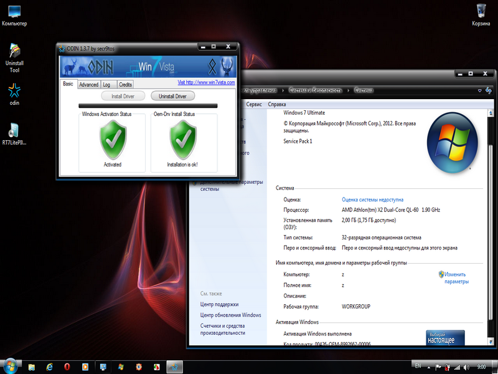
Task: Open Оценка системы недоступна link
Action: point(372,199)
